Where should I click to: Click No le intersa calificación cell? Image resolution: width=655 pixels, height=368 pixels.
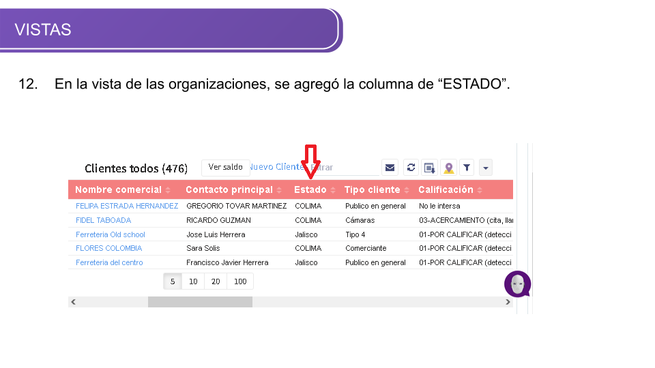[x=439, y=206]
